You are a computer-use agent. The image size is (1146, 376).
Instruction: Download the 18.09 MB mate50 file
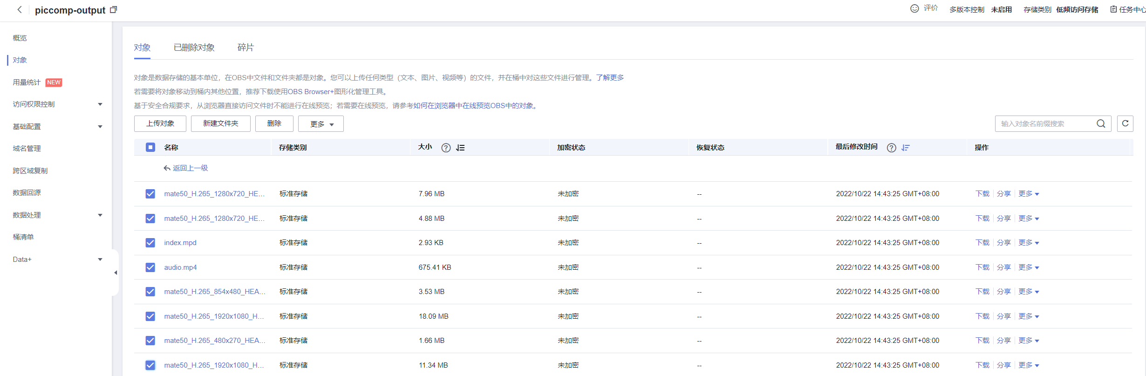point(982,316)
